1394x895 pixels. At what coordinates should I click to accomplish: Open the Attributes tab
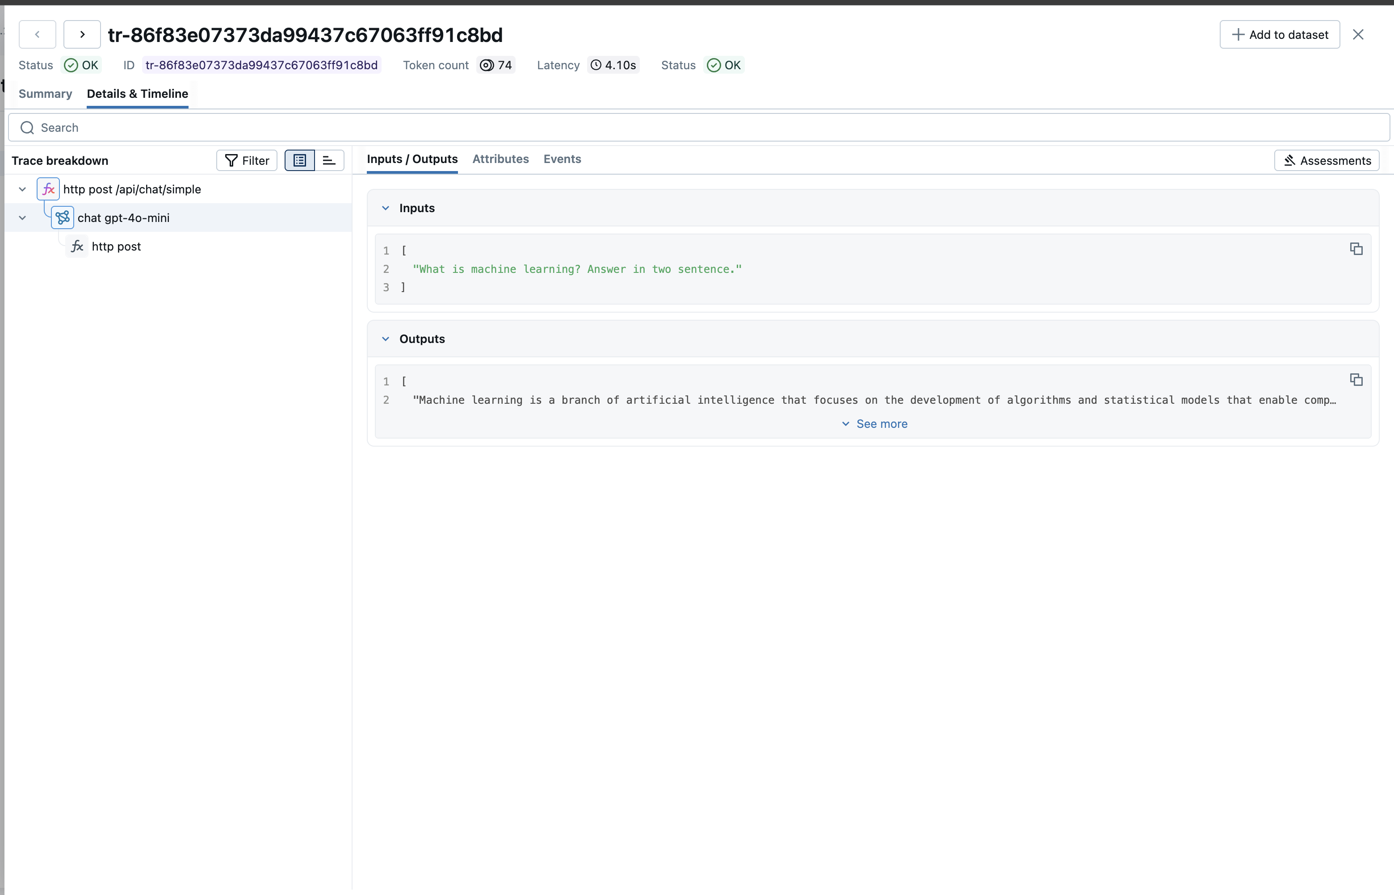point(500,159)
